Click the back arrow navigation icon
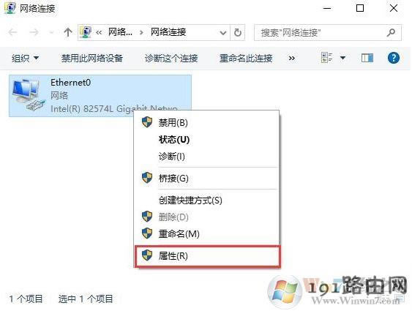 tap(12, 32)
